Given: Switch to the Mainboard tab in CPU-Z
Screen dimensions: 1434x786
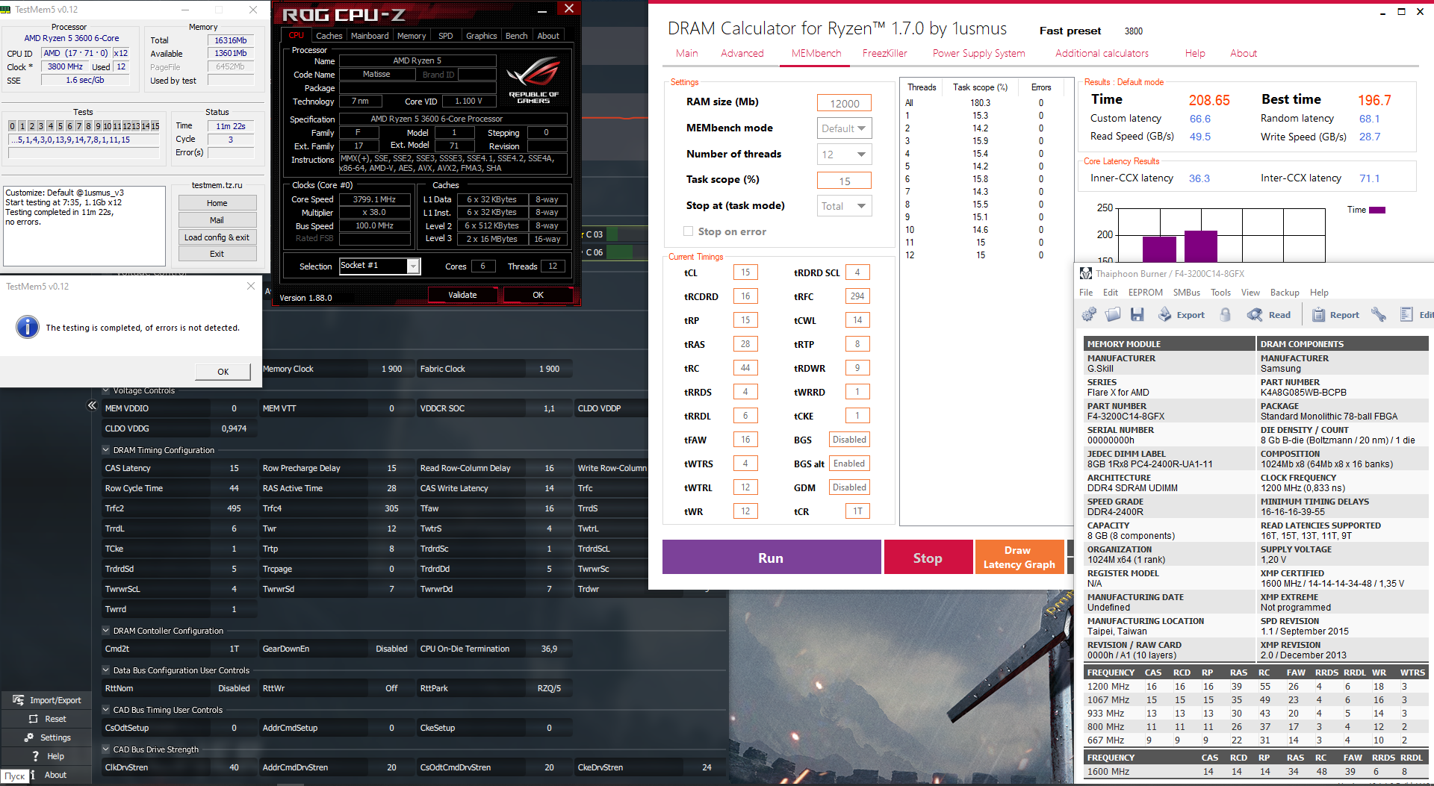Looking at the screenshot, I should point(370,36).
